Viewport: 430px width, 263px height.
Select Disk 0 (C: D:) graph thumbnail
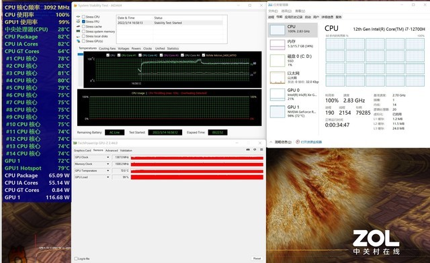(277, 61)
